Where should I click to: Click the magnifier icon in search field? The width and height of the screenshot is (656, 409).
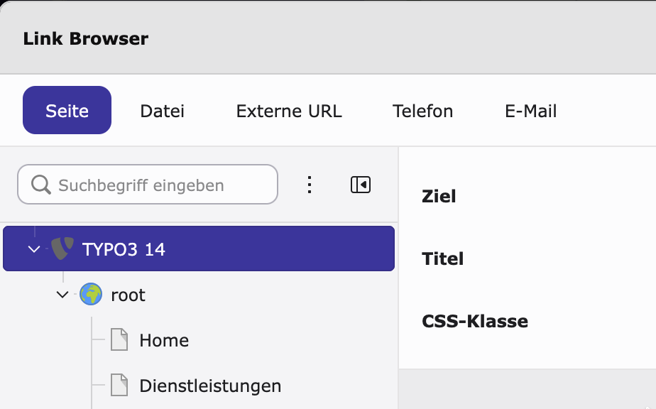[41, 185]
